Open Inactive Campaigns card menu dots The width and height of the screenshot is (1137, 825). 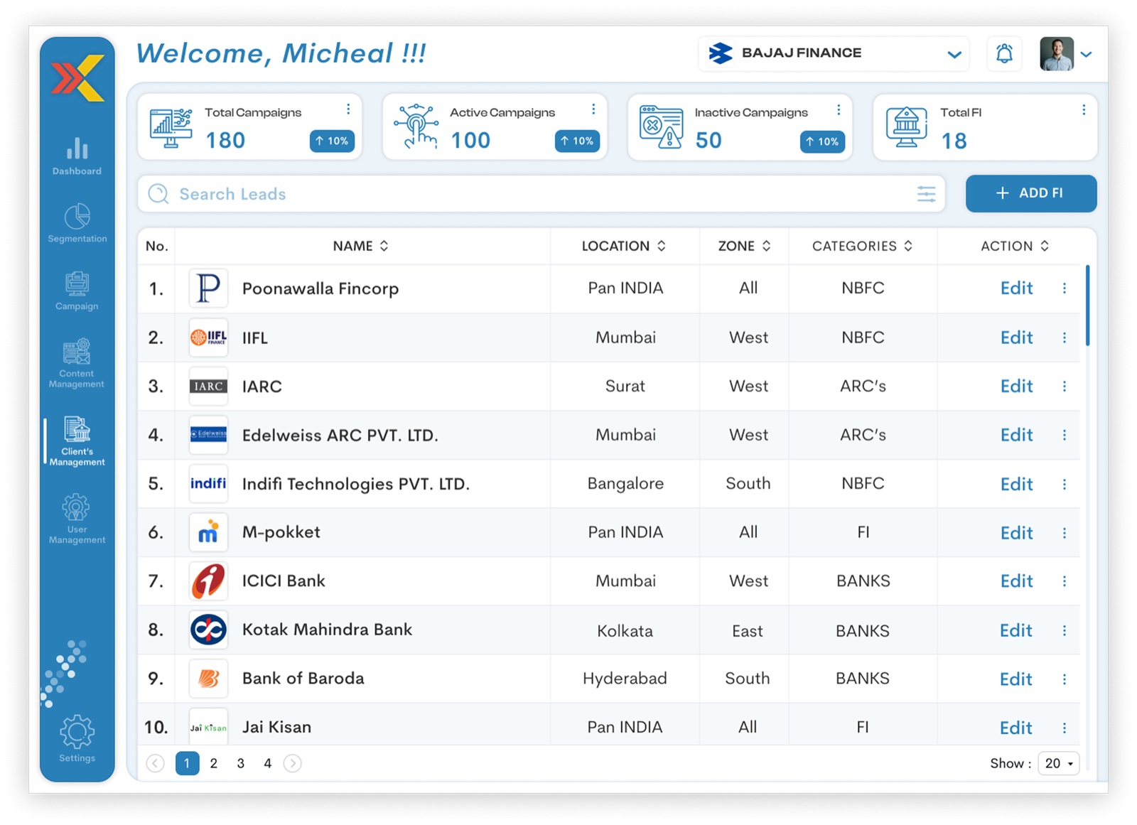tap(839, 109)
